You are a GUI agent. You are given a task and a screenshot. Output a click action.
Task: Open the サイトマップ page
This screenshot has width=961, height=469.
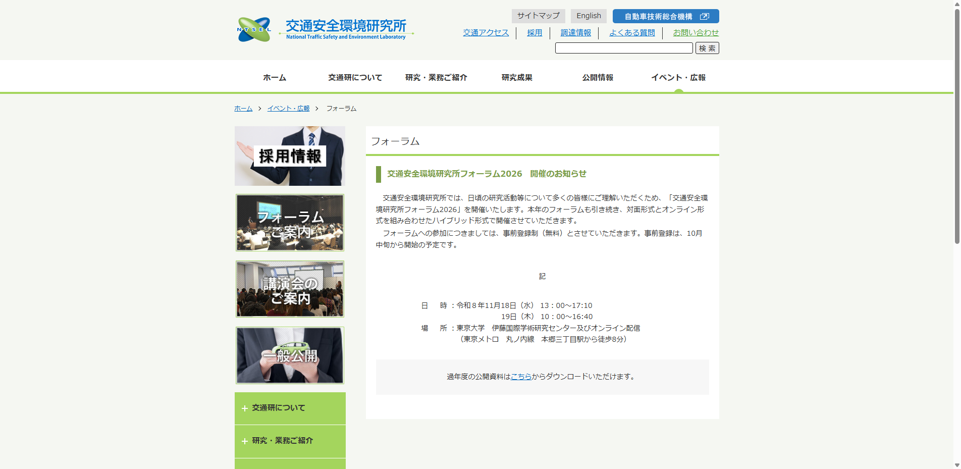pos(538,16)
